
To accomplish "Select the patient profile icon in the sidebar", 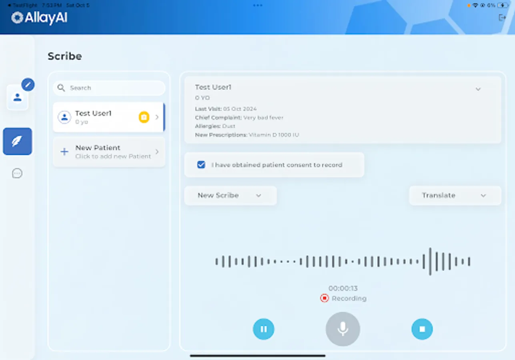I will click(17, 97).
